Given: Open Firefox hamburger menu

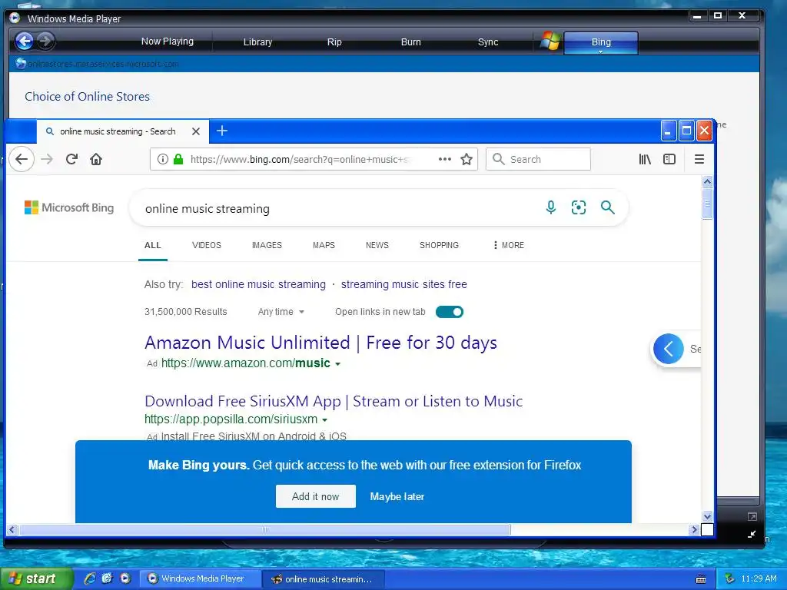Looking at the screenshot, I should point(699,159).
